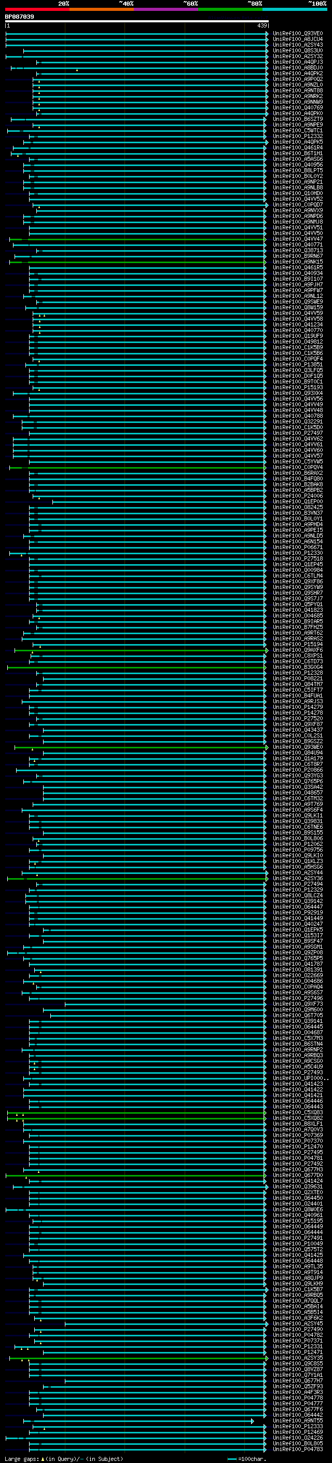Open hit UniRef100_Q4VV47

[298, 239]
